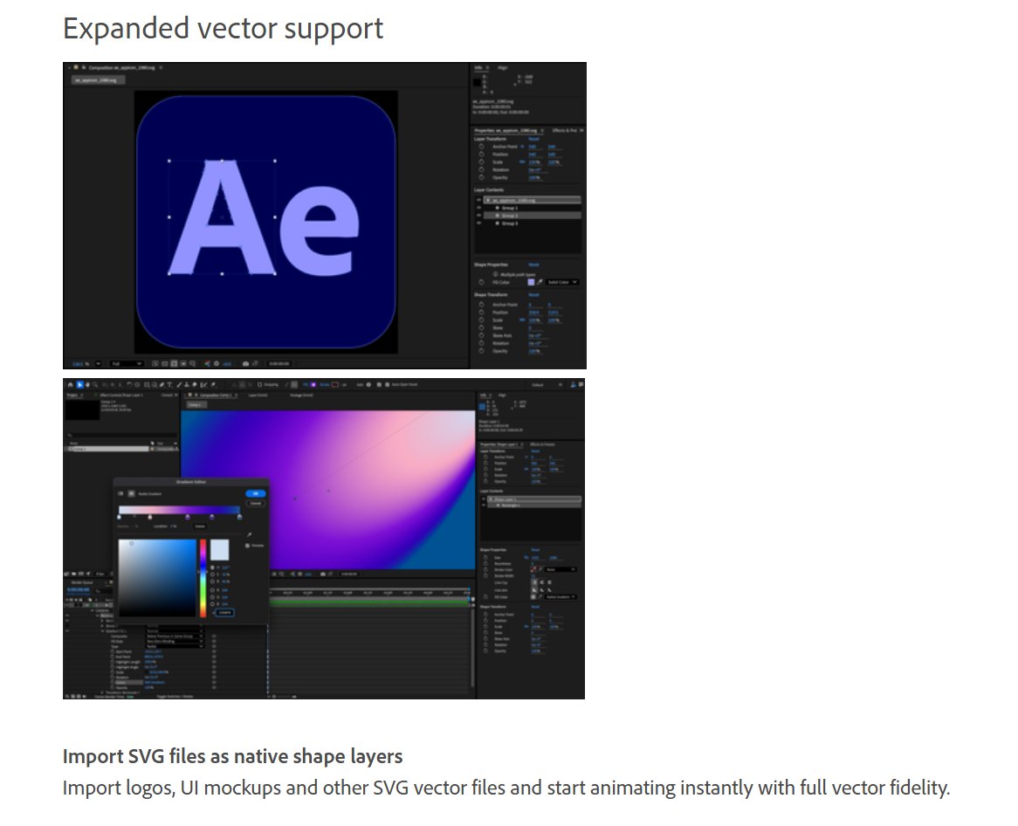Open the Radial Gradient fill type dropdown
The image size is (1018, 826).
coord(561,596)
